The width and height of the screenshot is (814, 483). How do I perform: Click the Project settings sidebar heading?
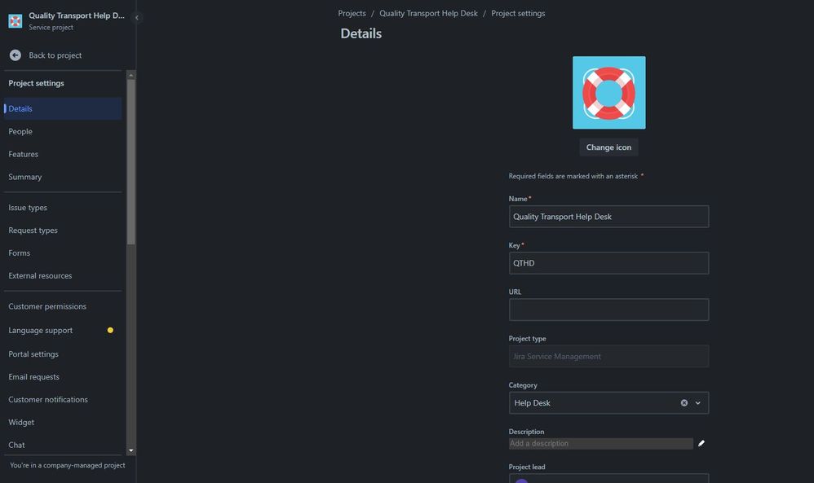tap(37, 83)
